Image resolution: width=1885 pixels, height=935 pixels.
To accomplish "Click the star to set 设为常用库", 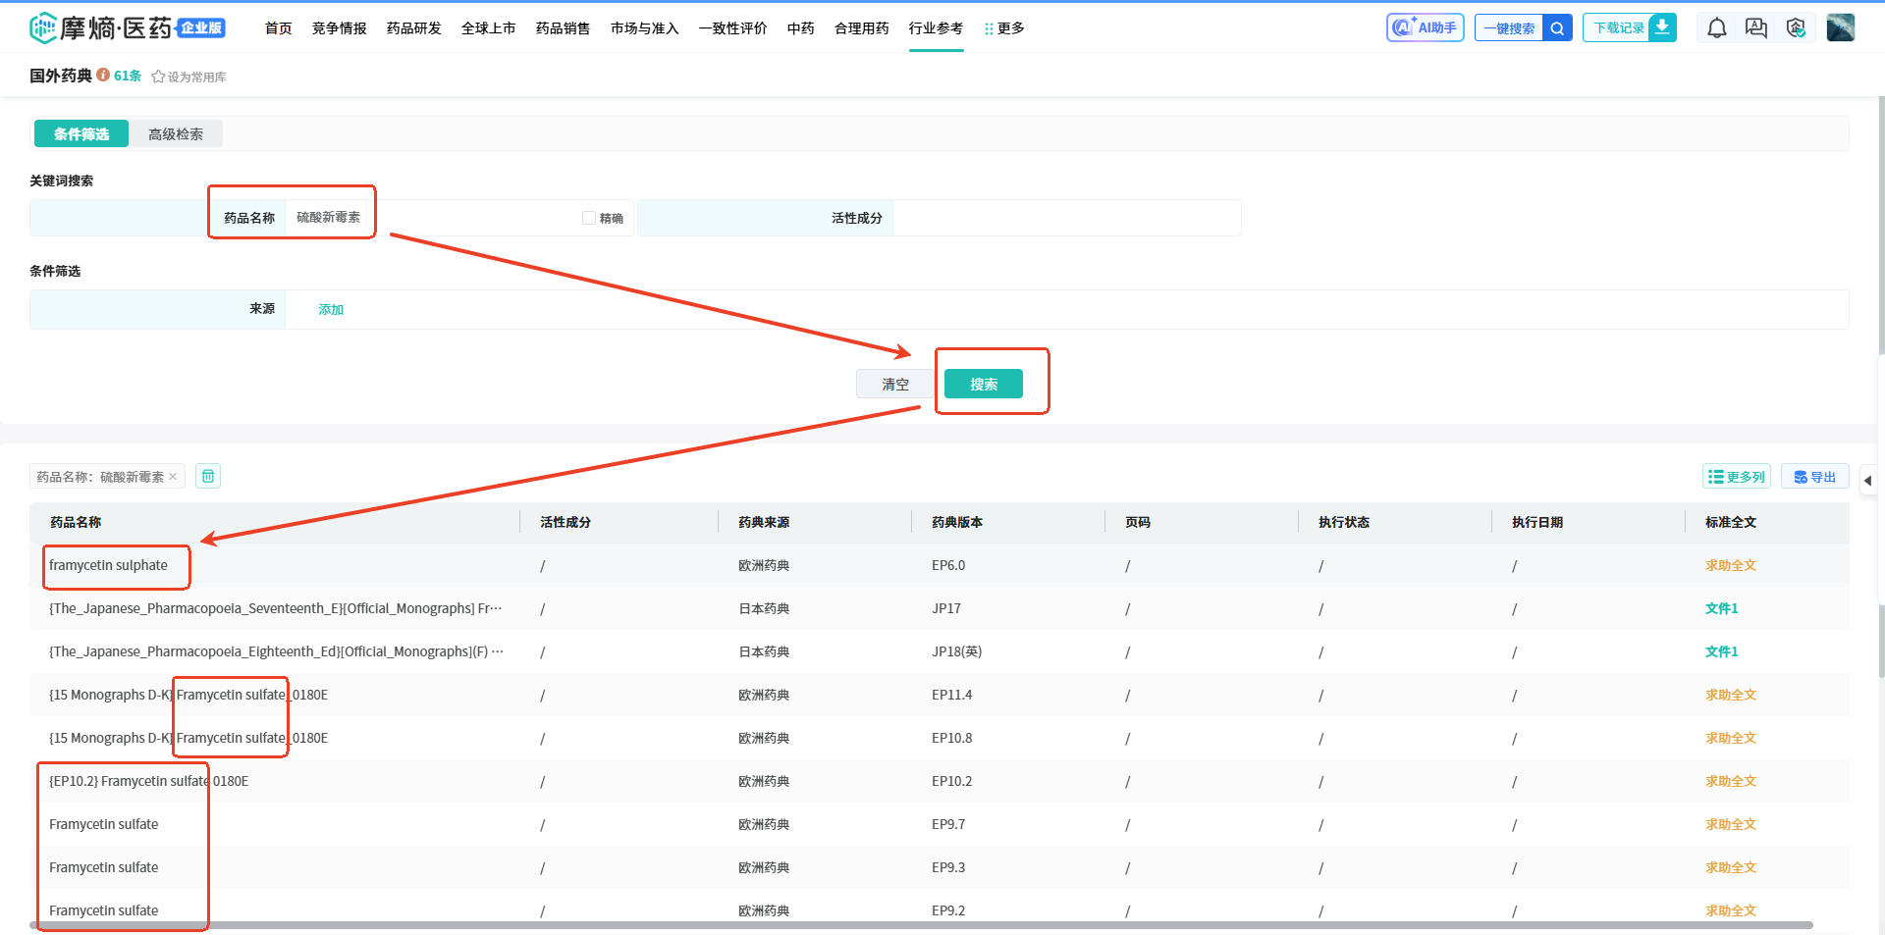I will [158, 77].
